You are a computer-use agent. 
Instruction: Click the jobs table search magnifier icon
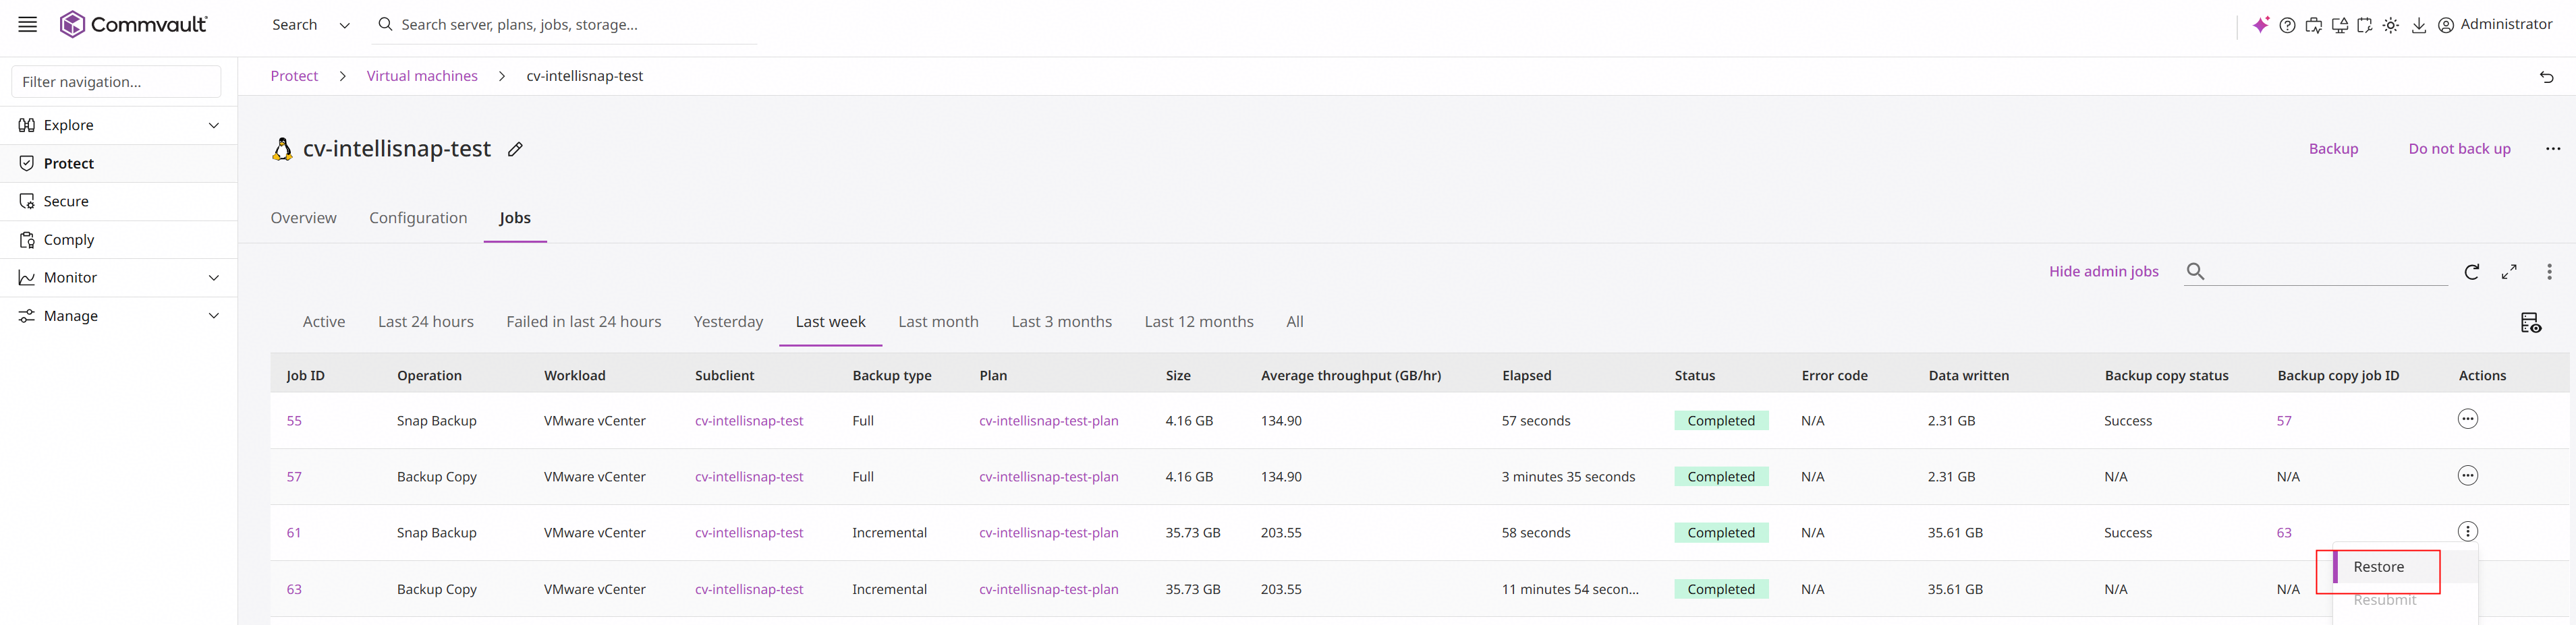coord(2195,271)
